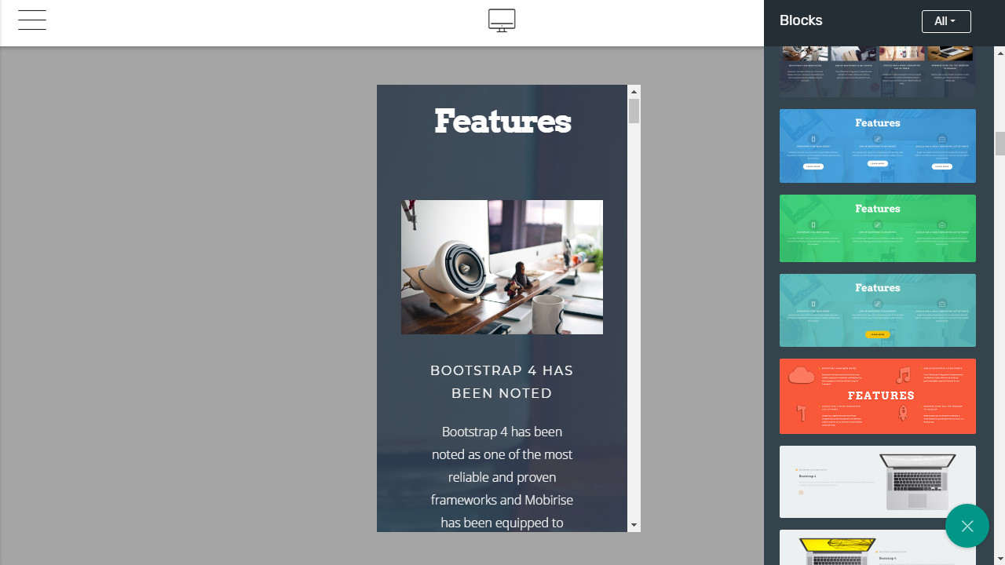
Task: Click the Blocks panel scrollbar down arrow
Action: point(1000,558)
